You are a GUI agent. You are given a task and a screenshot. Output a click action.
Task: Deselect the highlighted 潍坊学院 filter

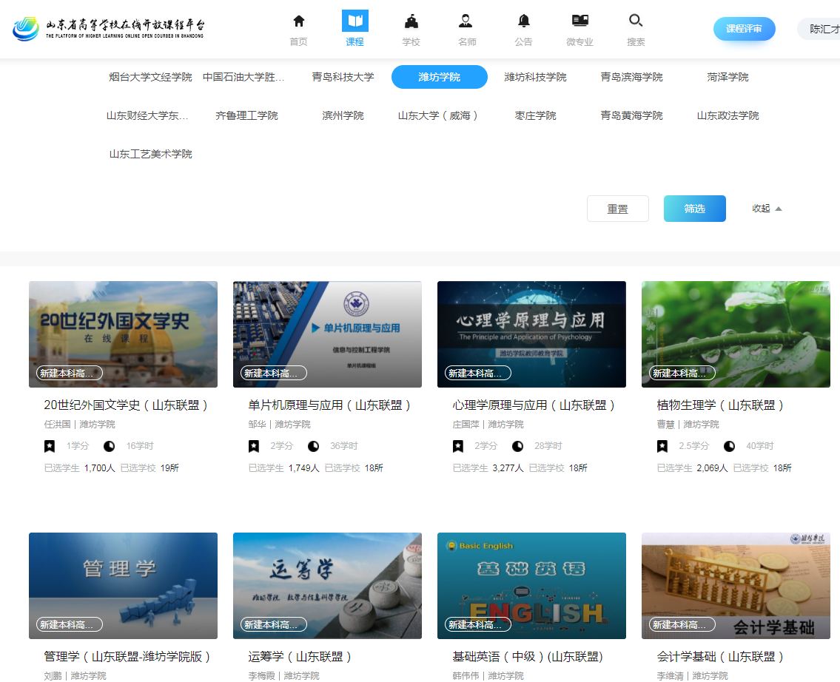(x=440, y=77)
